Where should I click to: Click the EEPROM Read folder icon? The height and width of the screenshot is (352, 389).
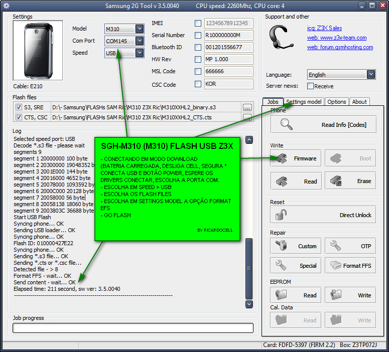[281, 295]
